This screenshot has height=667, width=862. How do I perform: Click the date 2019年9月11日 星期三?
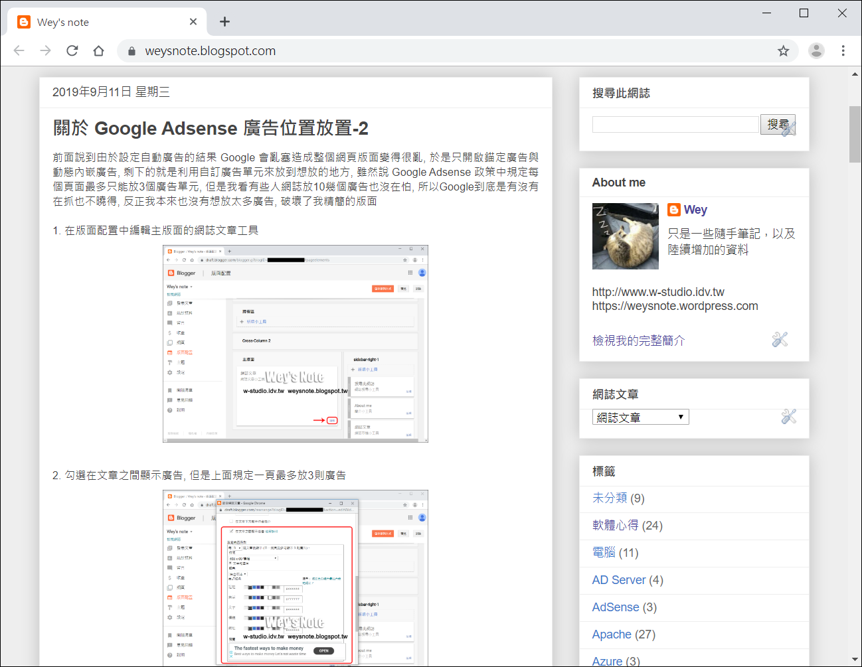pyautogui.click(x=111, y=92)
